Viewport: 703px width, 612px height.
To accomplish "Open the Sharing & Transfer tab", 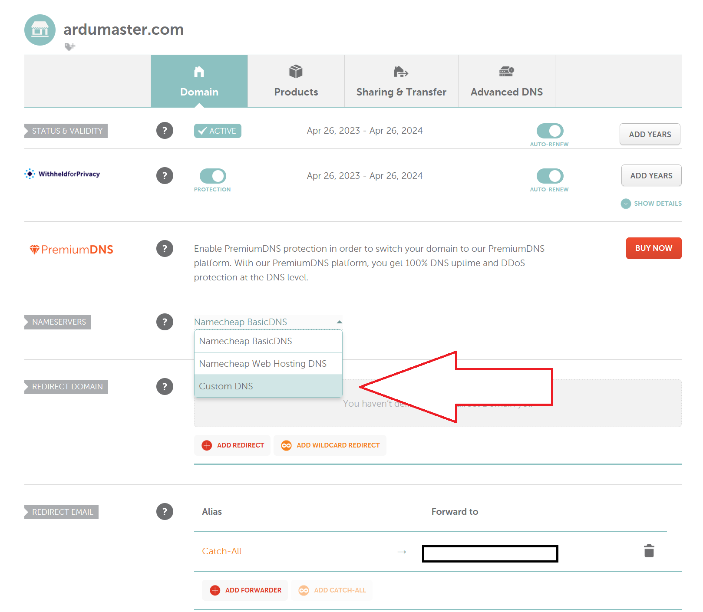I will click(x=401, y=81).
